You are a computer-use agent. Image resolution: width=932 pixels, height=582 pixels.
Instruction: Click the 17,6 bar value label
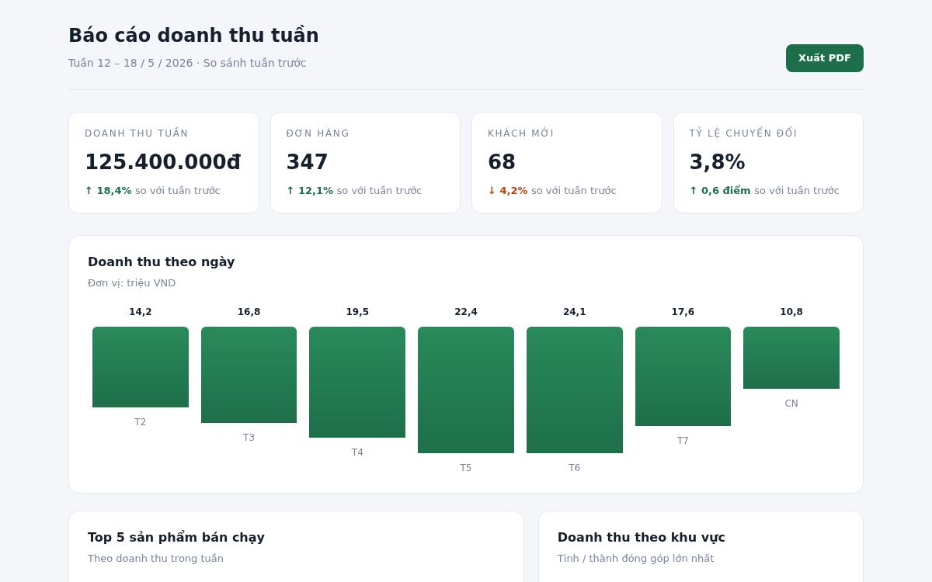(683, 312)
